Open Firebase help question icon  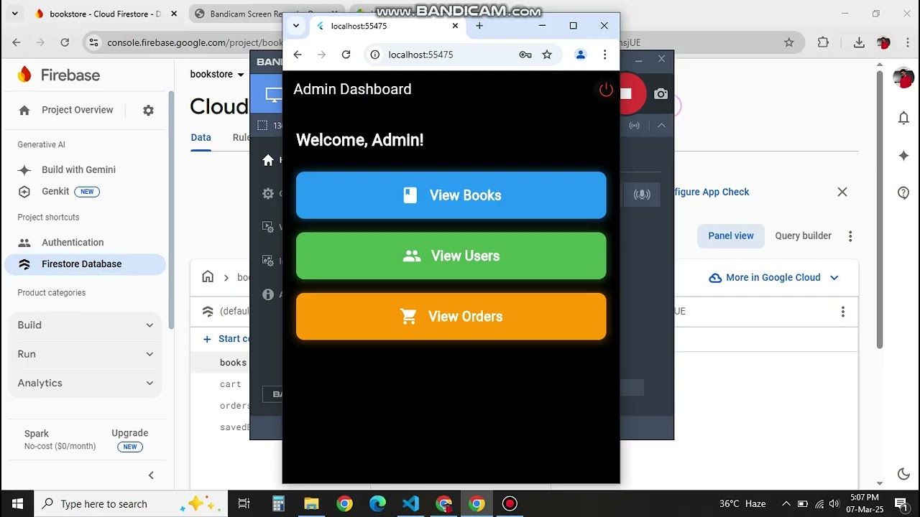(904, 192)
